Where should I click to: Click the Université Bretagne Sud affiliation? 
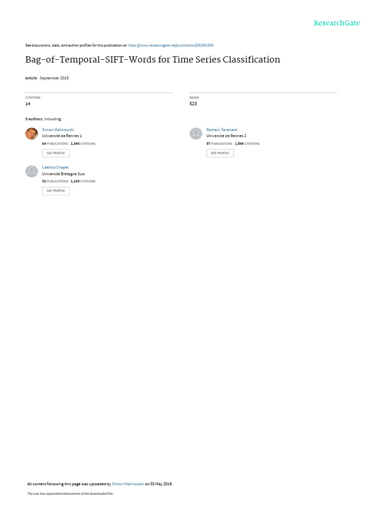click(x=63, y=174)
